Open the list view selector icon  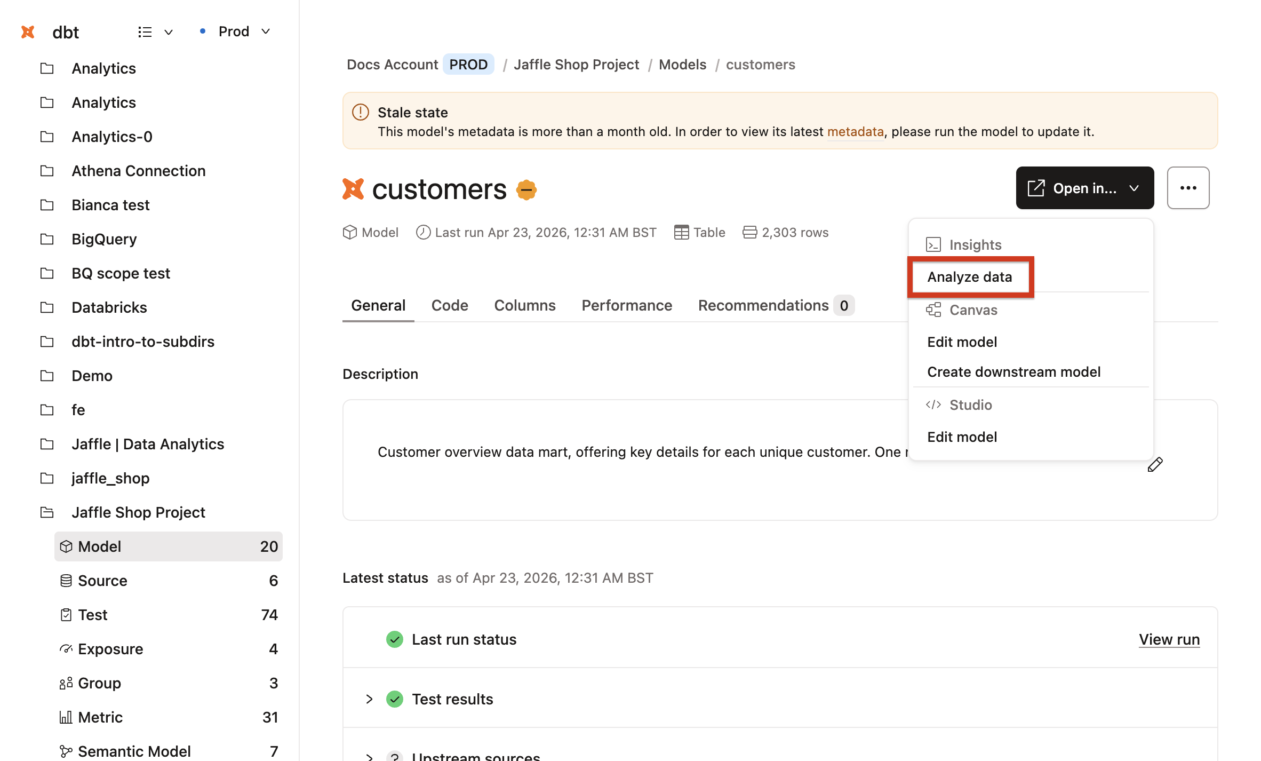pos(145,32)
